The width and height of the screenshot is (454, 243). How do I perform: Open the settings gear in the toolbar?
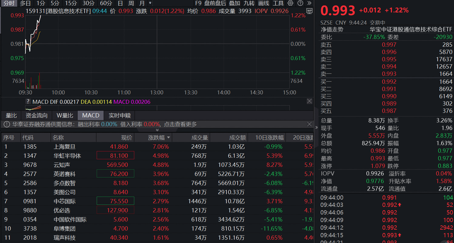tap(290, 3)
